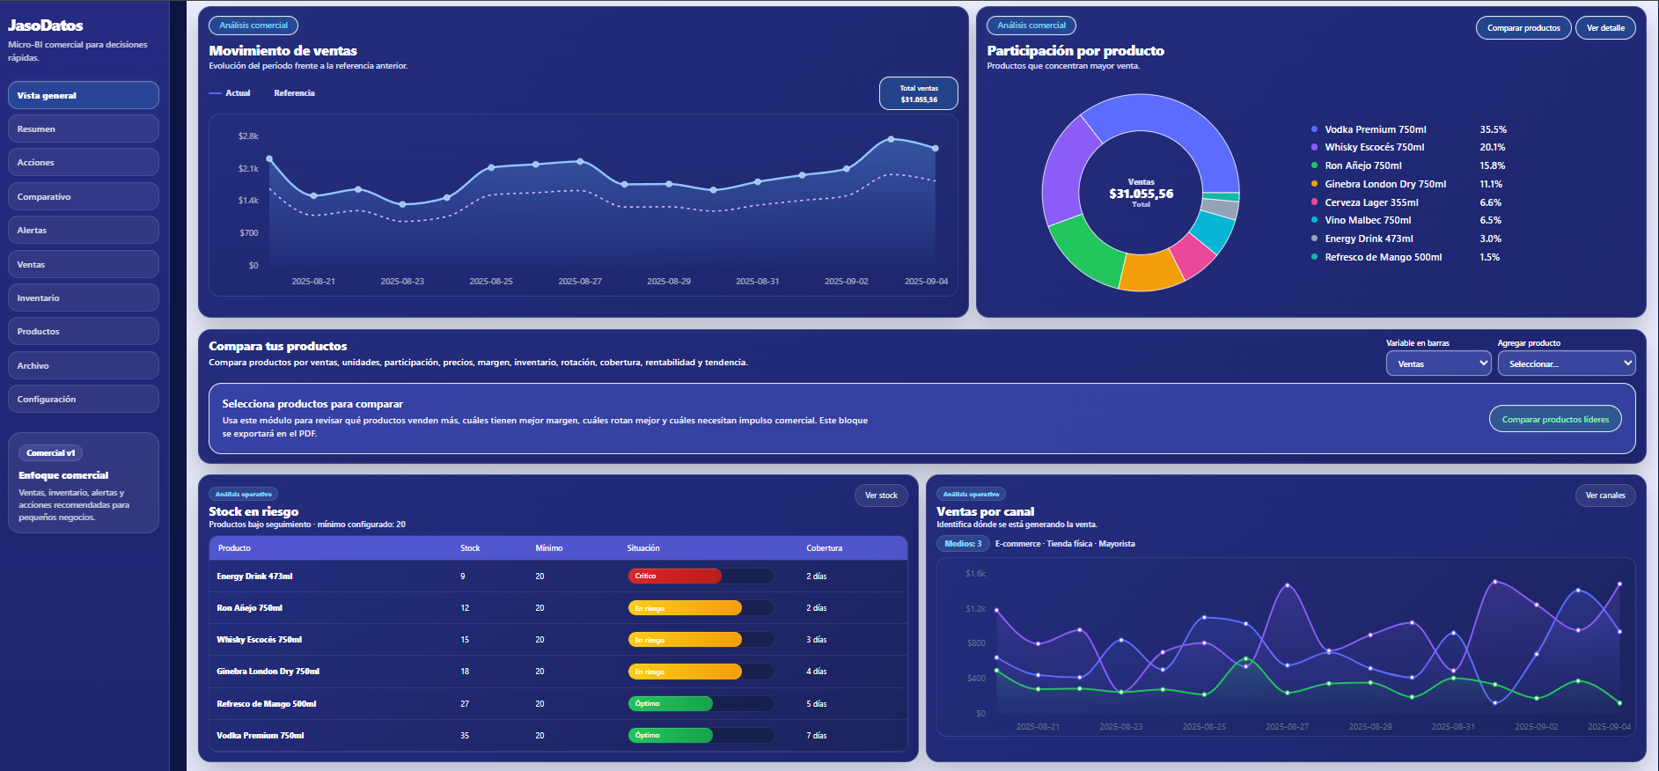Select Ron Añejo 750ml legend entry
Image resolution: width=1659 pixels, height=771 pixels.
click(x=1408, y=165)
